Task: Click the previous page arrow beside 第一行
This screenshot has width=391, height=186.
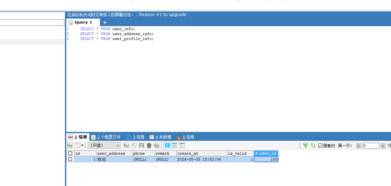Action: tap(359, 146)
